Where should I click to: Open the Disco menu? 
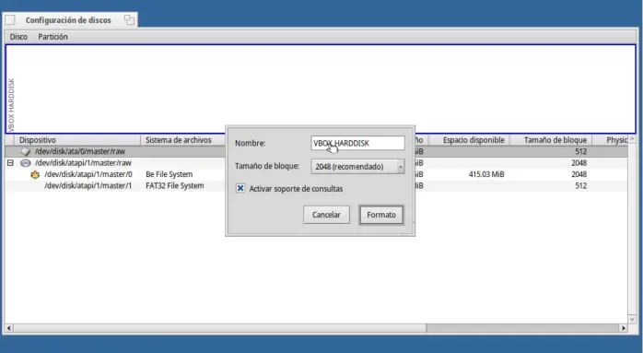point(18,37)
